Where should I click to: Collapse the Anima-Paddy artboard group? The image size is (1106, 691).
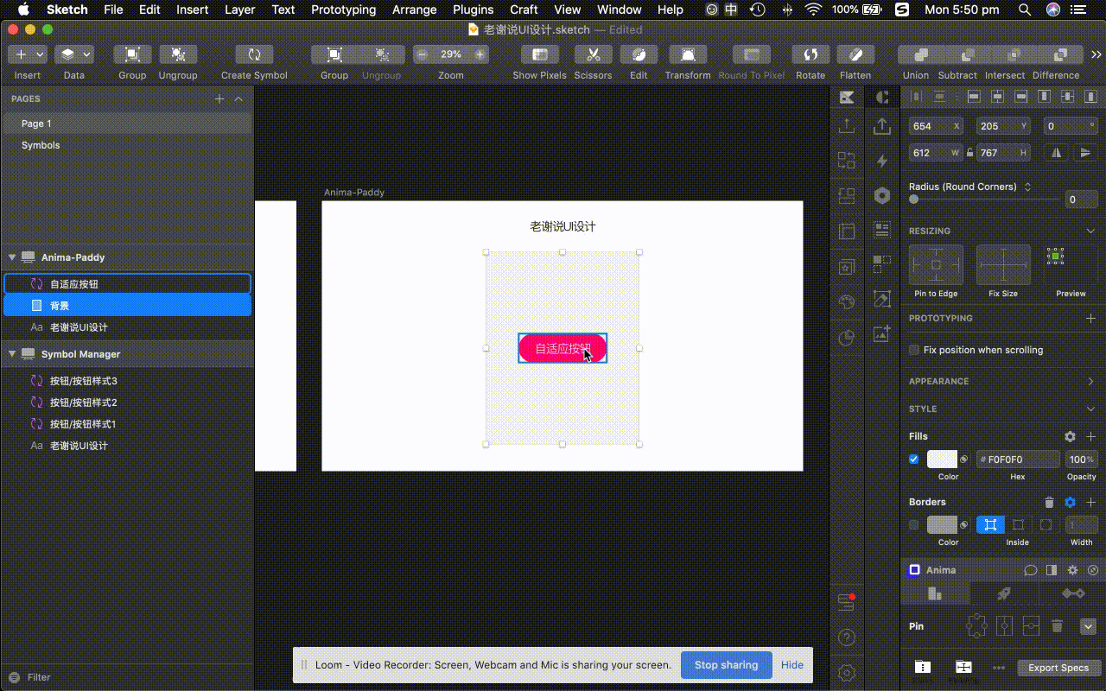(12, 257)
